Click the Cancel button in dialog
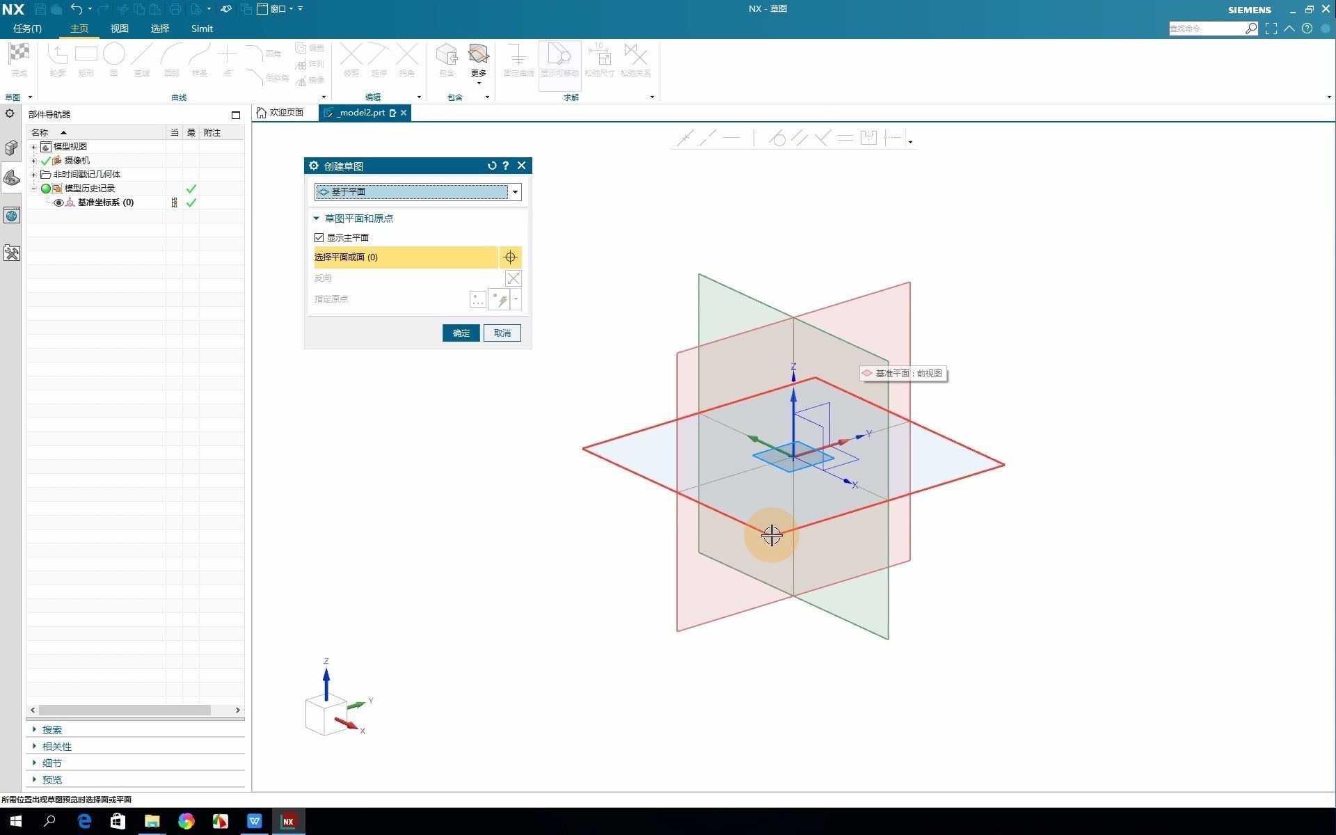The height and width of the screenshot is (835, 1336). coord(502,333)
